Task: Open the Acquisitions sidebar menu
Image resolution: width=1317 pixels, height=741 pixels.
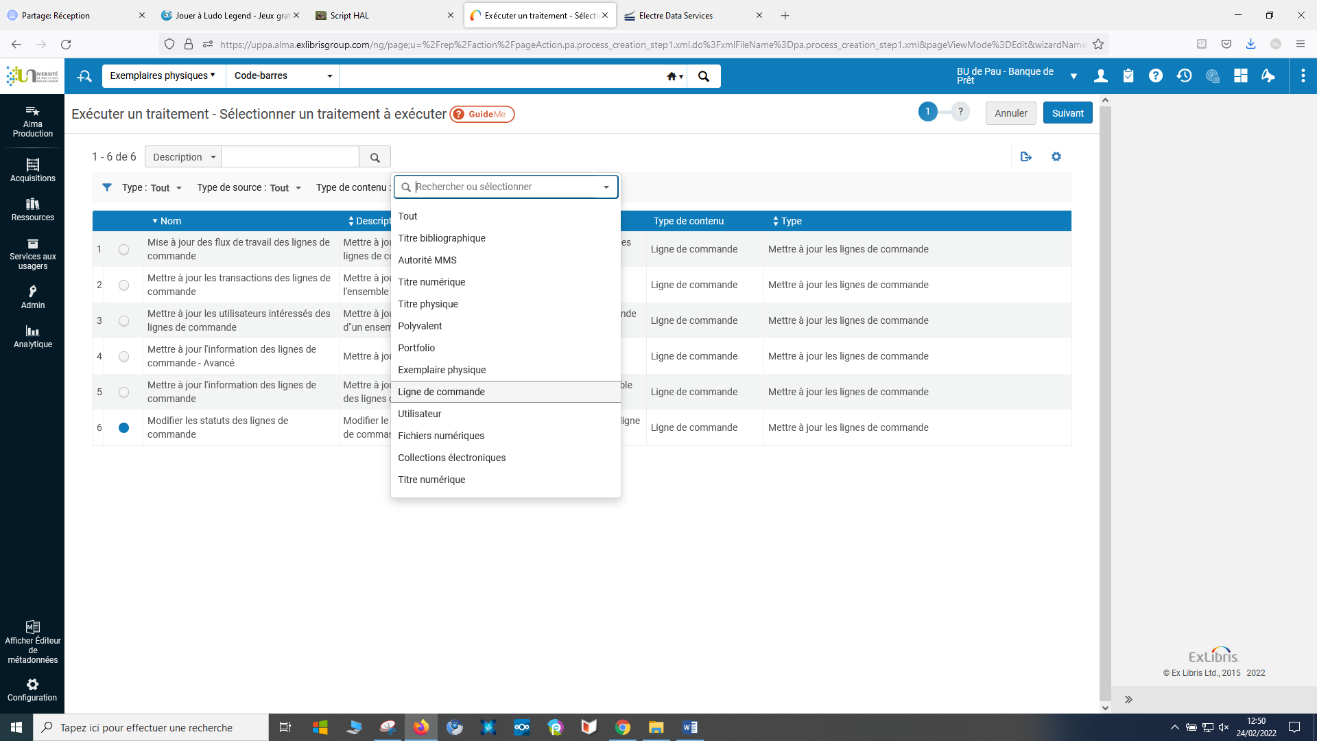Action: 32,169
